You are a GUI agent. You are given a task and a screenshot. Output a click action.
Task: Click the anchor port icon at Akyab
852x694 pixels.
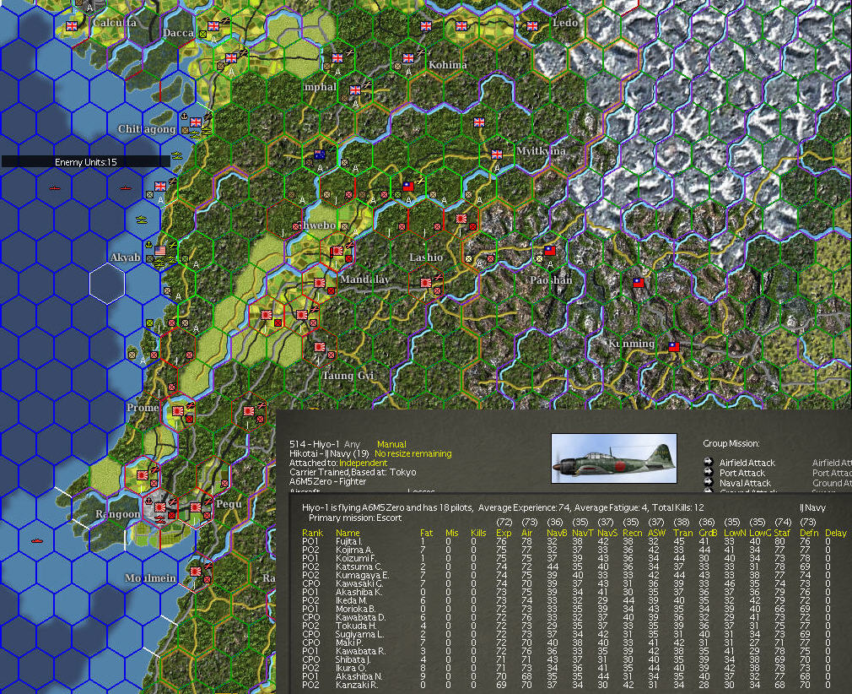(x=148, y=246)
